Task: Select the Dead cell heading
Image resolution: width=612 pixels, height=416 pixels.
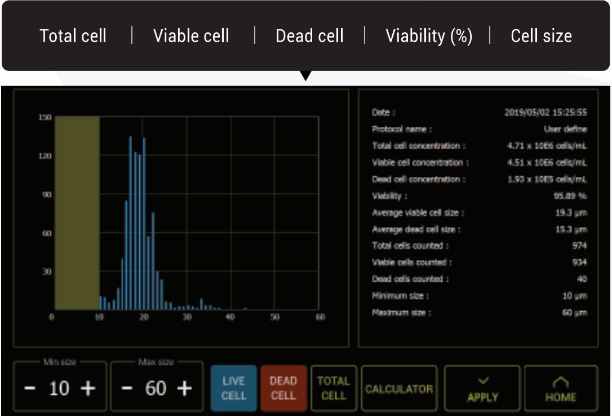Action: point(309,36)
